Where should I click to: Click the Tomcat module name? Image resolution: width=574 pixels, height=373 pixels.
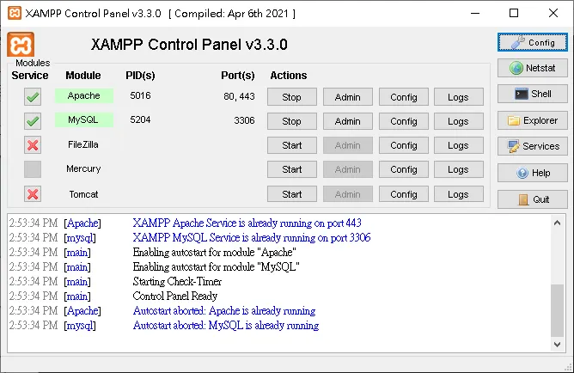click(84, 194)
